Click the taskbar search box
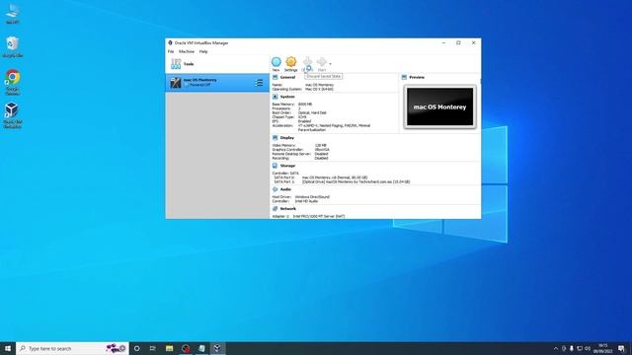632x355 pixels. coord(72,348)
